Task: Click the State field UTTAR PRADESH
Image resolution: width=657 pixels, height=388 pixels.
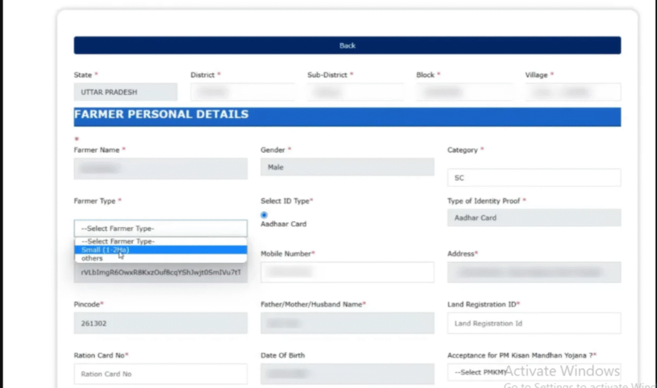Action: click(125, 92)
